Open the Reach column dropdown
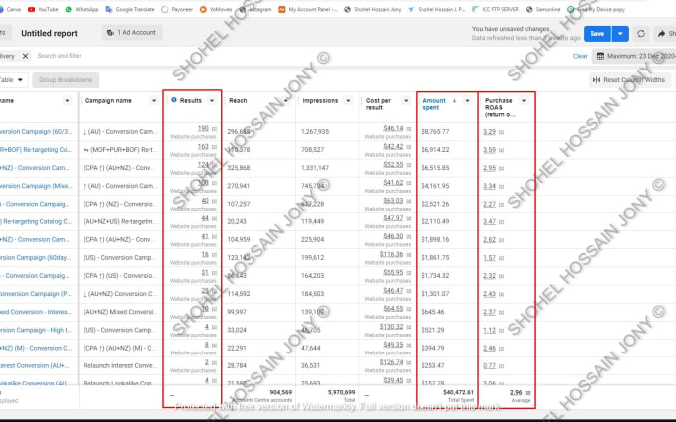The height and width of the screenshot is (422, 676). pyautogui.click(x=286, y=100)
